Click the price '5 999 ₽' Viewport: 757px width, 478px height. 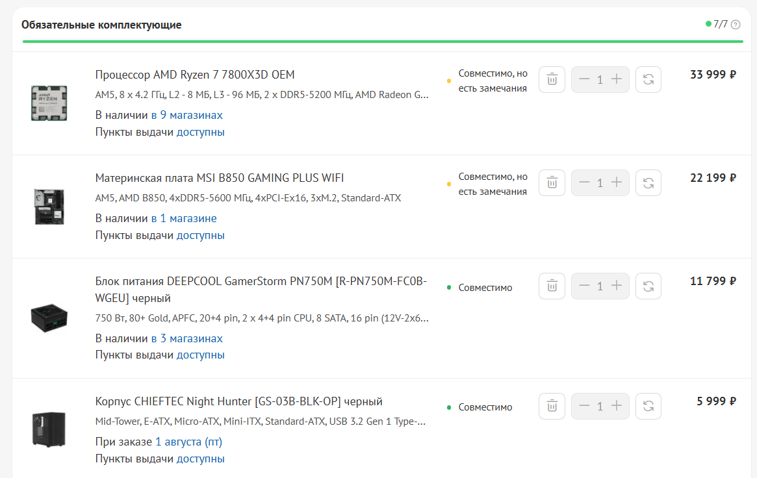pyautogui.click(x=717, y=401)
